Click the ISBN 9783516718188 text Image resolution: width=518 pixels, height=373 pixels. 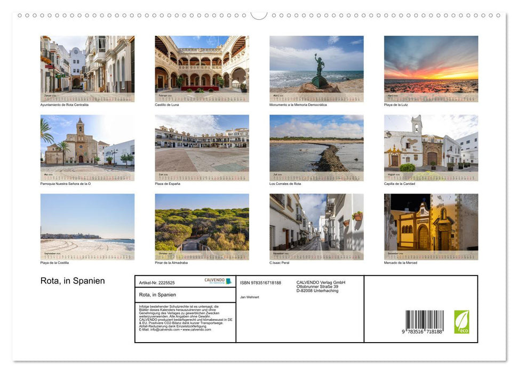point(260,283)
